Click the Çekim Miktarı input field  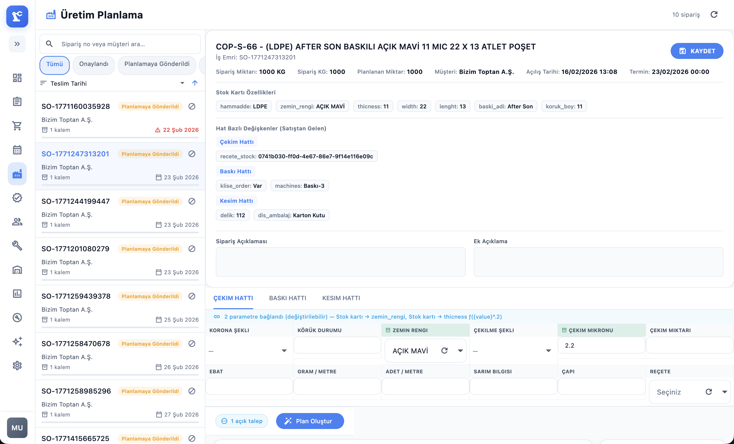(x=689, y=345)
